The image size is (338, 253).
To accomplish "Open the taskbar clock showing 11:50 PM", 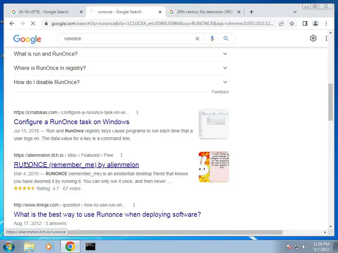I will [x=321, y=247].
